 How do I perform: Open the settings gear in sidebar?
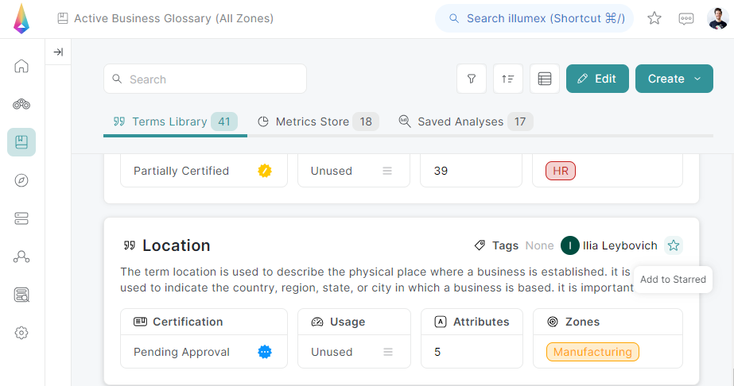click(21, 333)
